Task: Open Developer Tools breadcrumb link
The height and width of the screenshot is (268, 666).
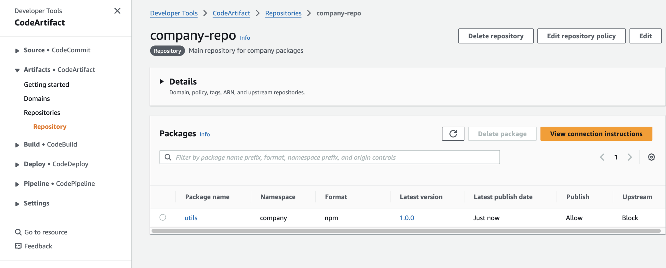Action: pyautogui.click(x=174, y=13)
